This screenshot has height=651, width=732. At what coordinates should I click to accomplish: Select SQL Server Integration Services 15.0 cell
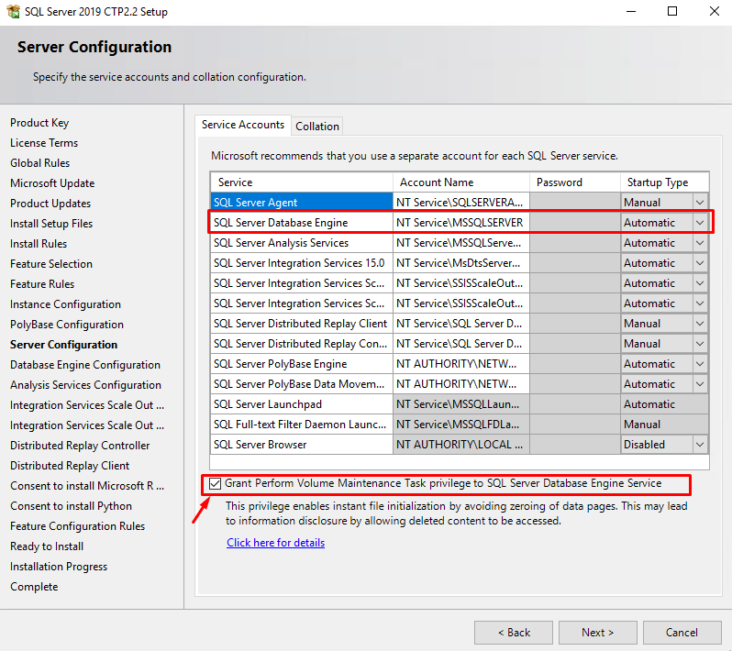[302, 263]
